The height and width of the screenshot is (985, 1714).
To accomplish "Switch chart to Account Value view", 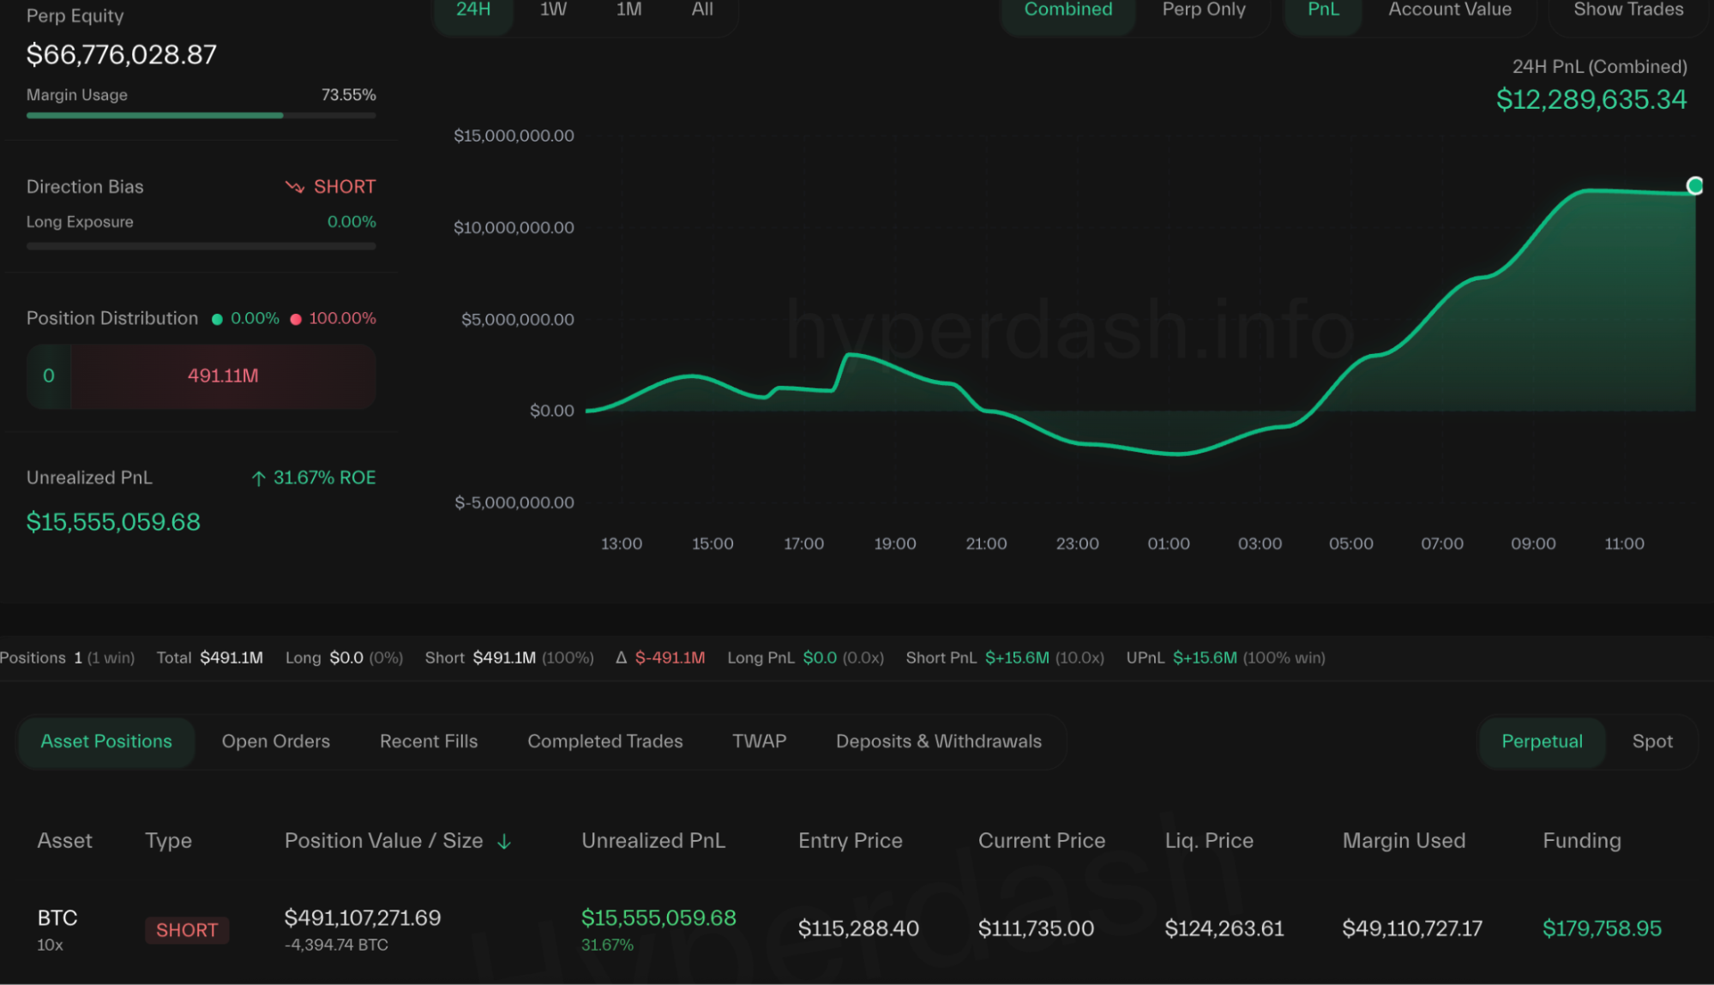I will (x=1449, y=10).
